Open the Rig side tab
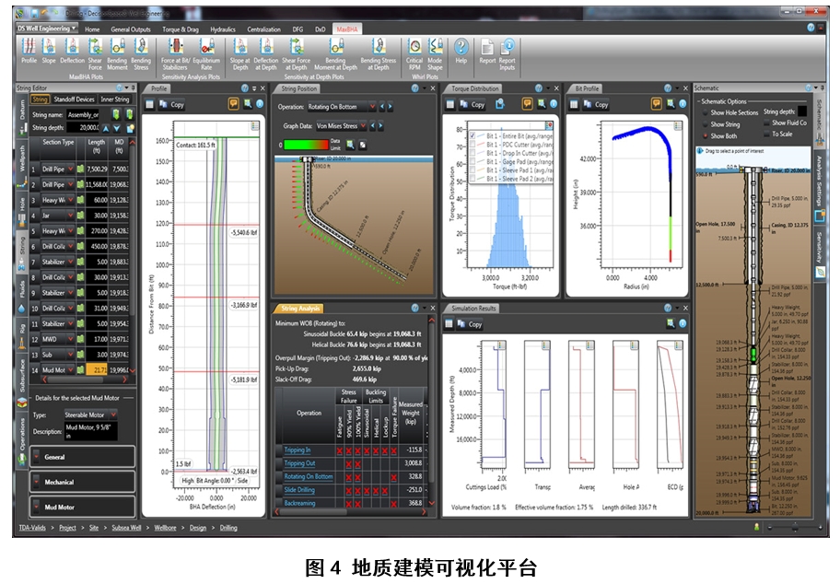Screen dimensions: 840x584 (x=22, y=335)
